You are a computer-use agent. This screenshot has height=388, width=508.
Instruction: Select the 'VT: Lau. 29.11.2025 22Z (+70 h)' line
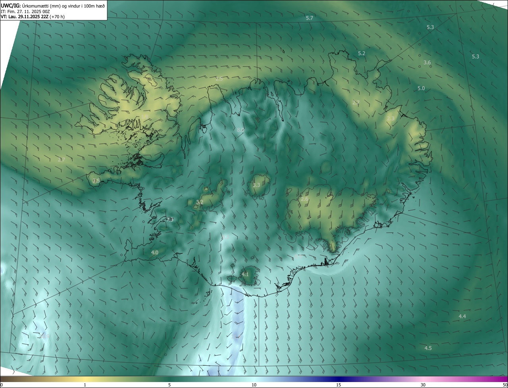pyautogui.click(x=33, y=17)
